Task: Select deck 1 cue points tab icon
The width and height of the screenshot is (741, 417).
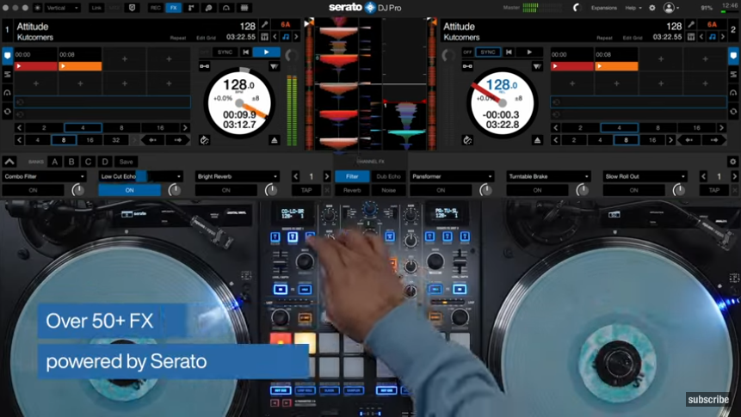Action: click(7, 56)
